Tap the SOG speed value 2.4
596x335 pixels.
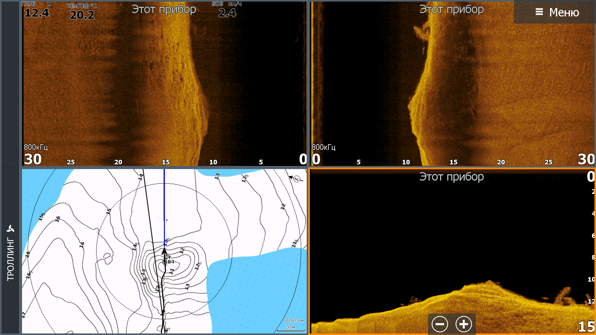point(227,13)
